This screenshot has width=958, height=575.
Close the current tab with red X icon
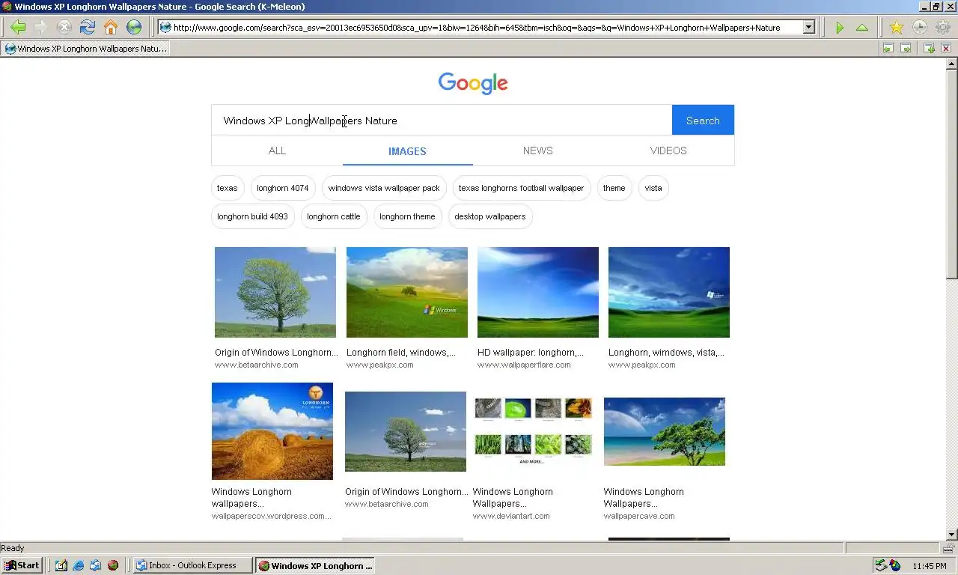(946, 48)
